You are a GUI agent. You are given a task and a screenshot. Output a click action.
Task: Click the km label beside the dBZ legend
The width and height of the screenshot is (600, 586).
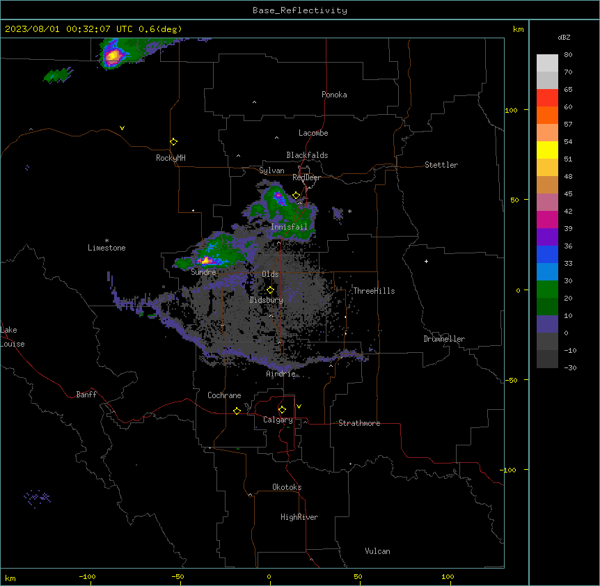click(518, 29)
